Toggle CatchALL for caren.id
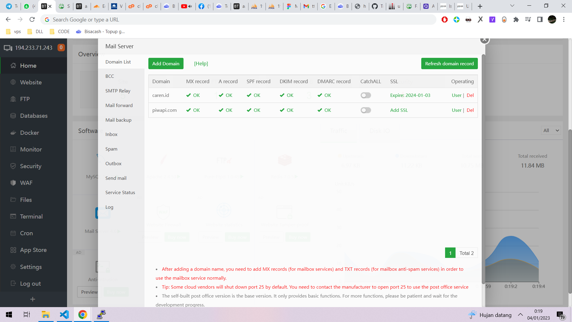Viewport: 572px width, 322px height. tap(366, 95)
